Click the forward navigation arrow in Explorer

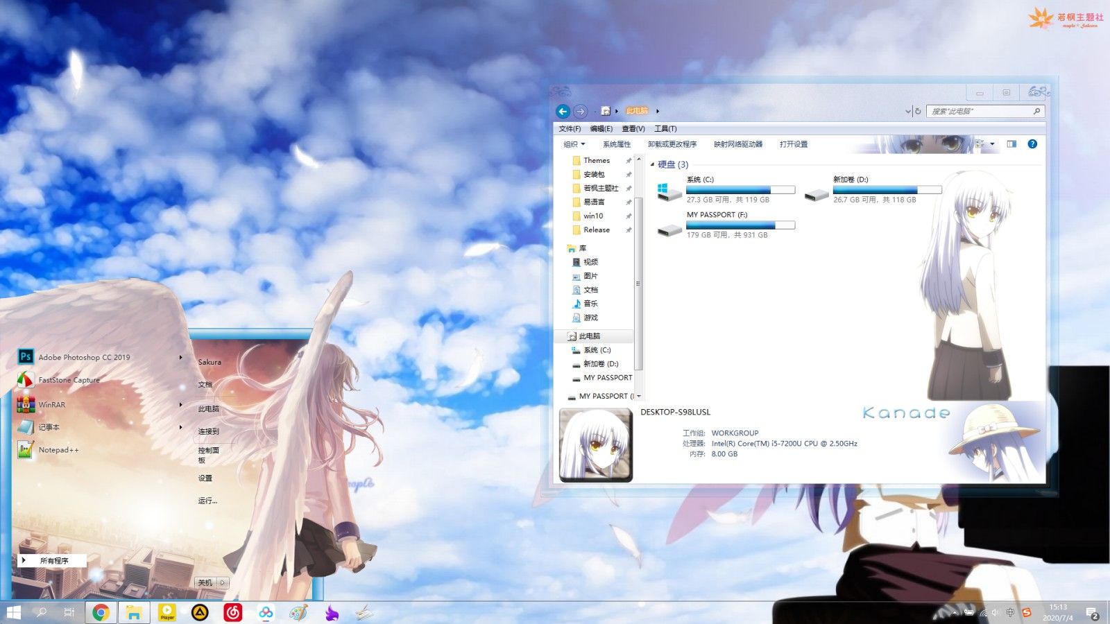581,111
